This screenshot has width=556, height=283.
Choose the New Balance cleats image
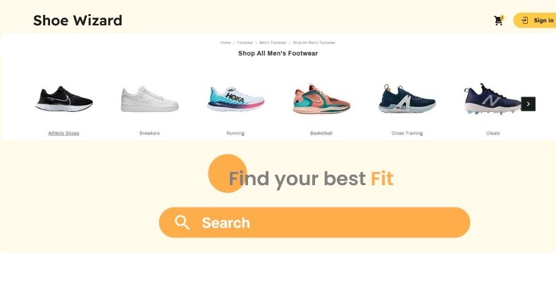[x=492, y=99]
